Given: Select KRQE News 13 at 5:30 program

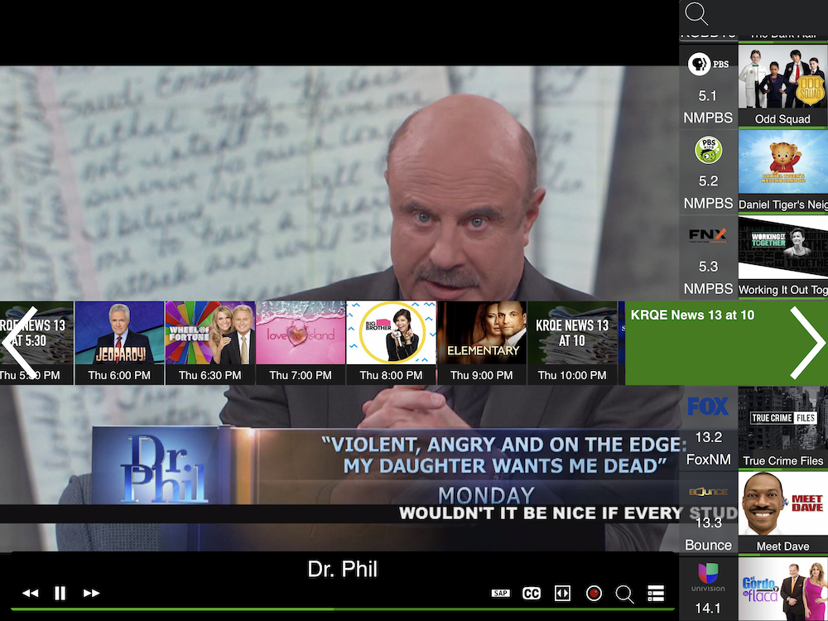Looking at the screenshot, I should (x=36, y=343).
